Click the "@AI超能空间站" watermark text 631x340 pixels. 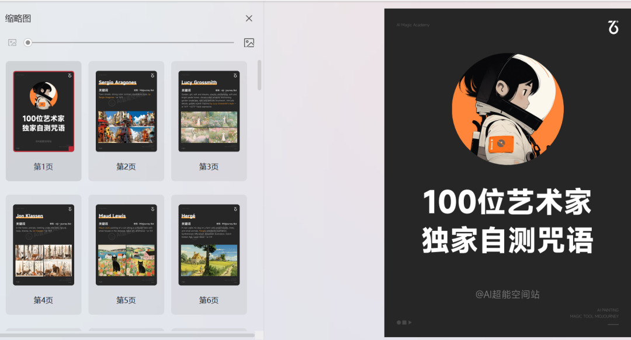[x=507, y=295]
